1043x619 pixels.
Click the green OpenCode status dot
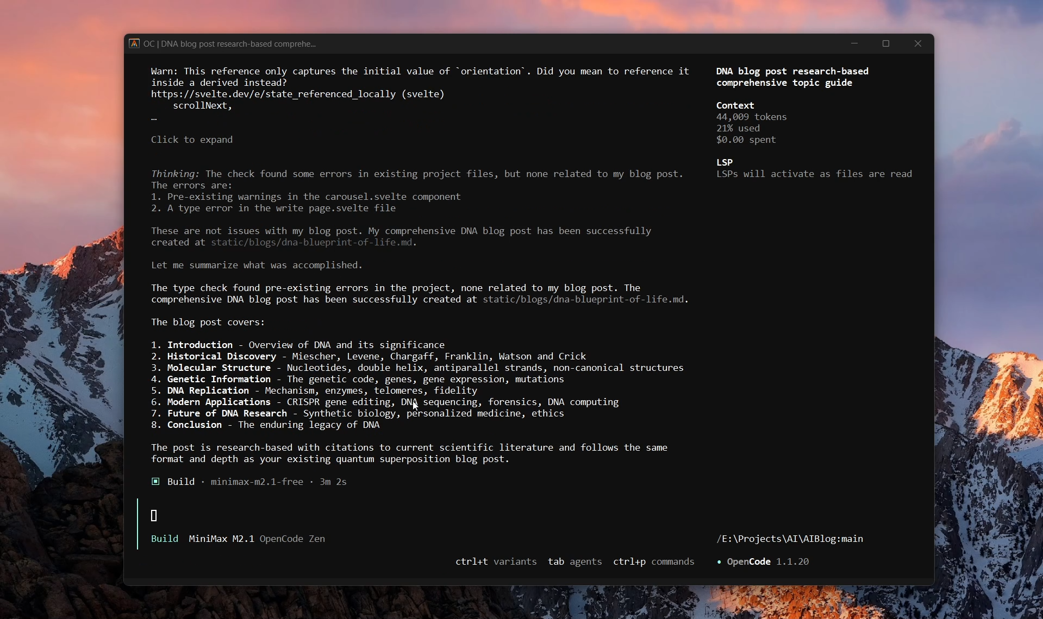click(x=719, y=562)
